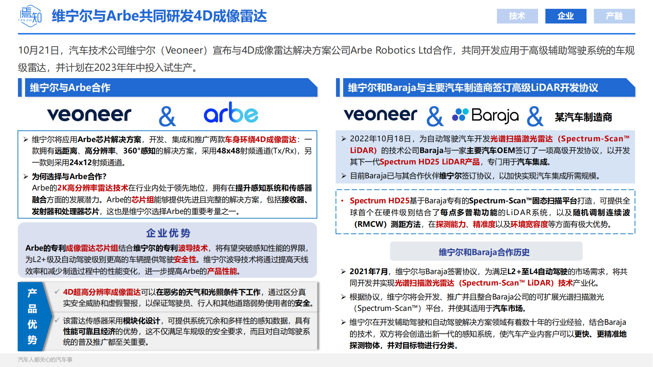Click the 成像雷达芯片组 red text
The width and height of the screenshot is (653, 367).
pyautogui.click(x=92, y=248)
